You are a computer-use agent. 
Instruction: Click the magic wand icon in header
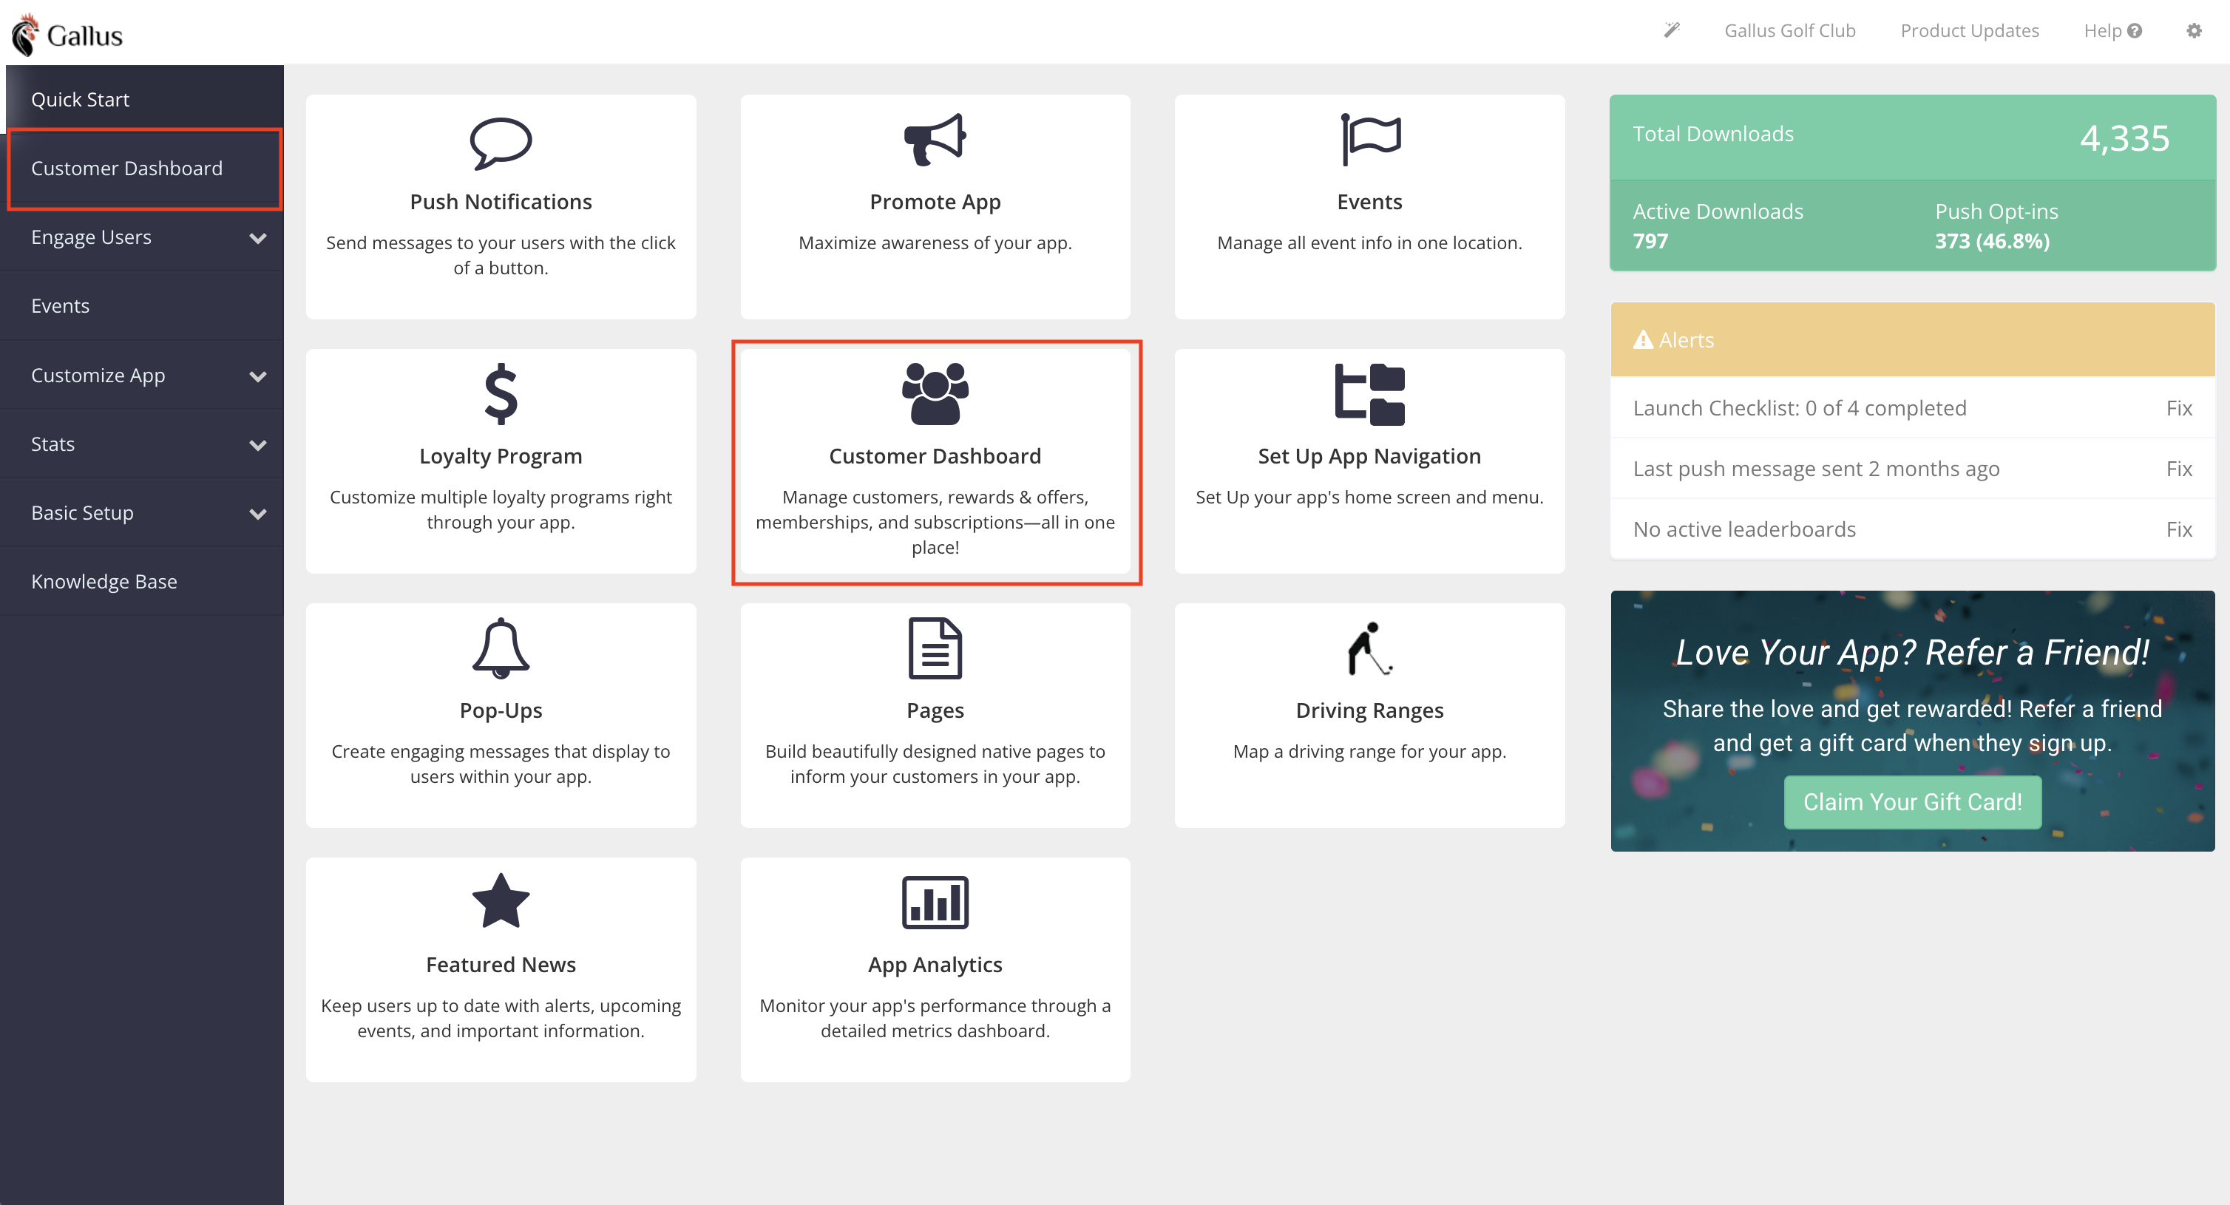pyautogui.click(x=1672, y=30)
